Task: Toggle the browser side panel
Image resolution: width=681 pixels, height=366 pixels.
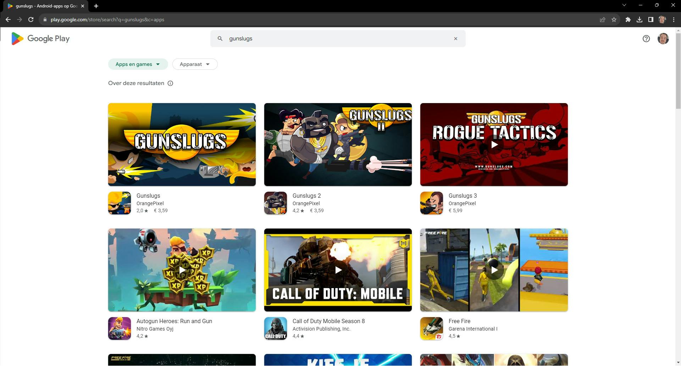Action: click(651, 19)
